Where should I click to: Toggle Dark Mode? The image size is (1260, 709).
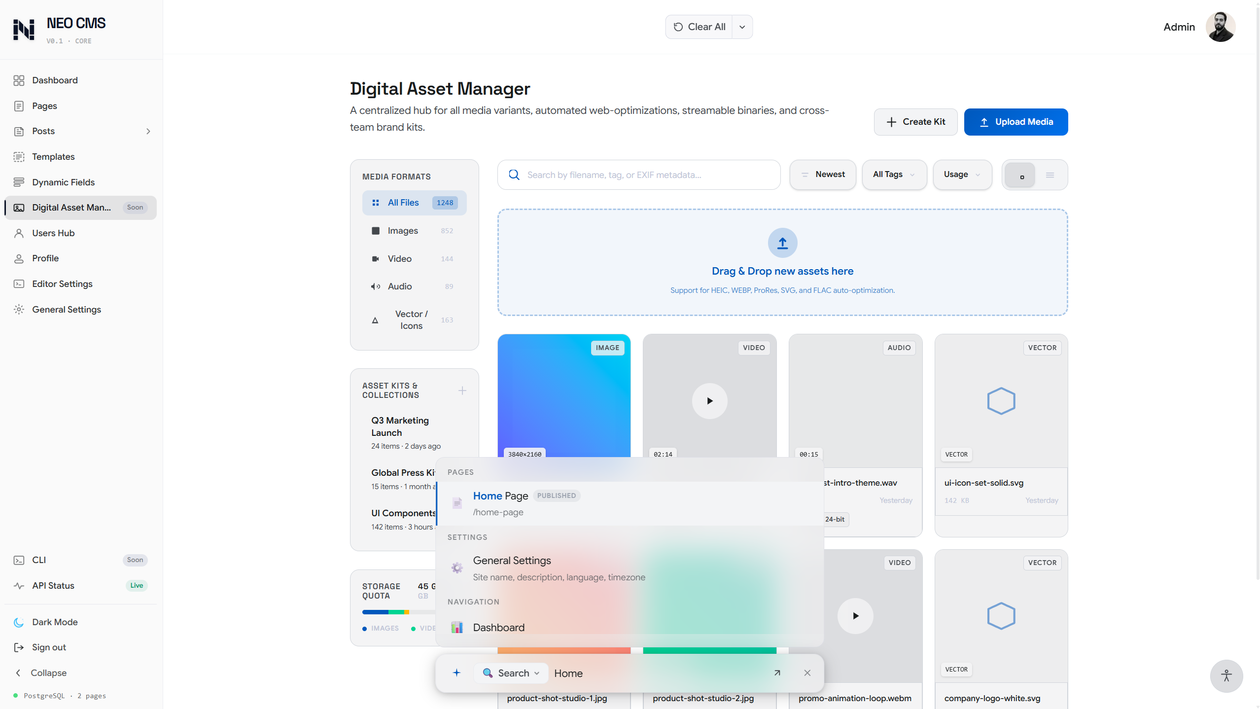click(x=55, y=622)
